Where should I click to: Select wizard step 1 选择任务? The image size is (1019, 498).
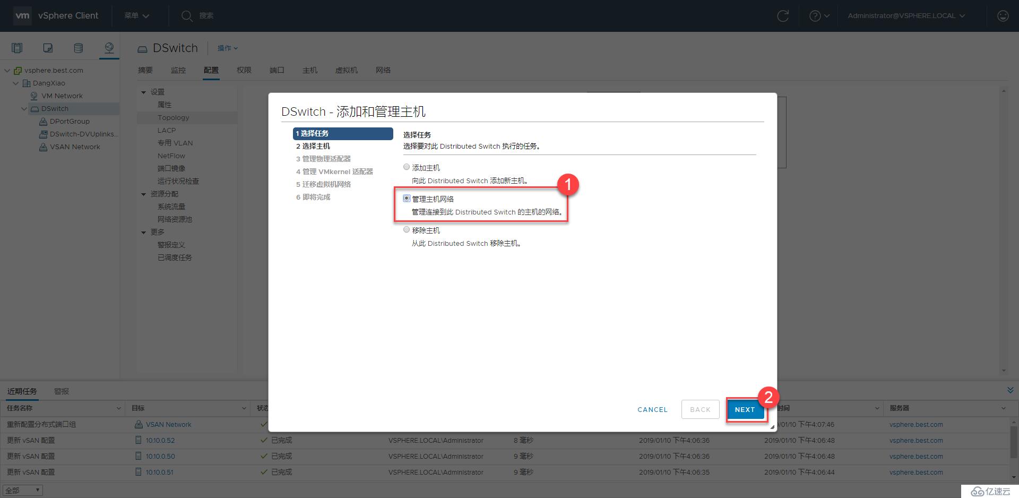coord(343,133)
